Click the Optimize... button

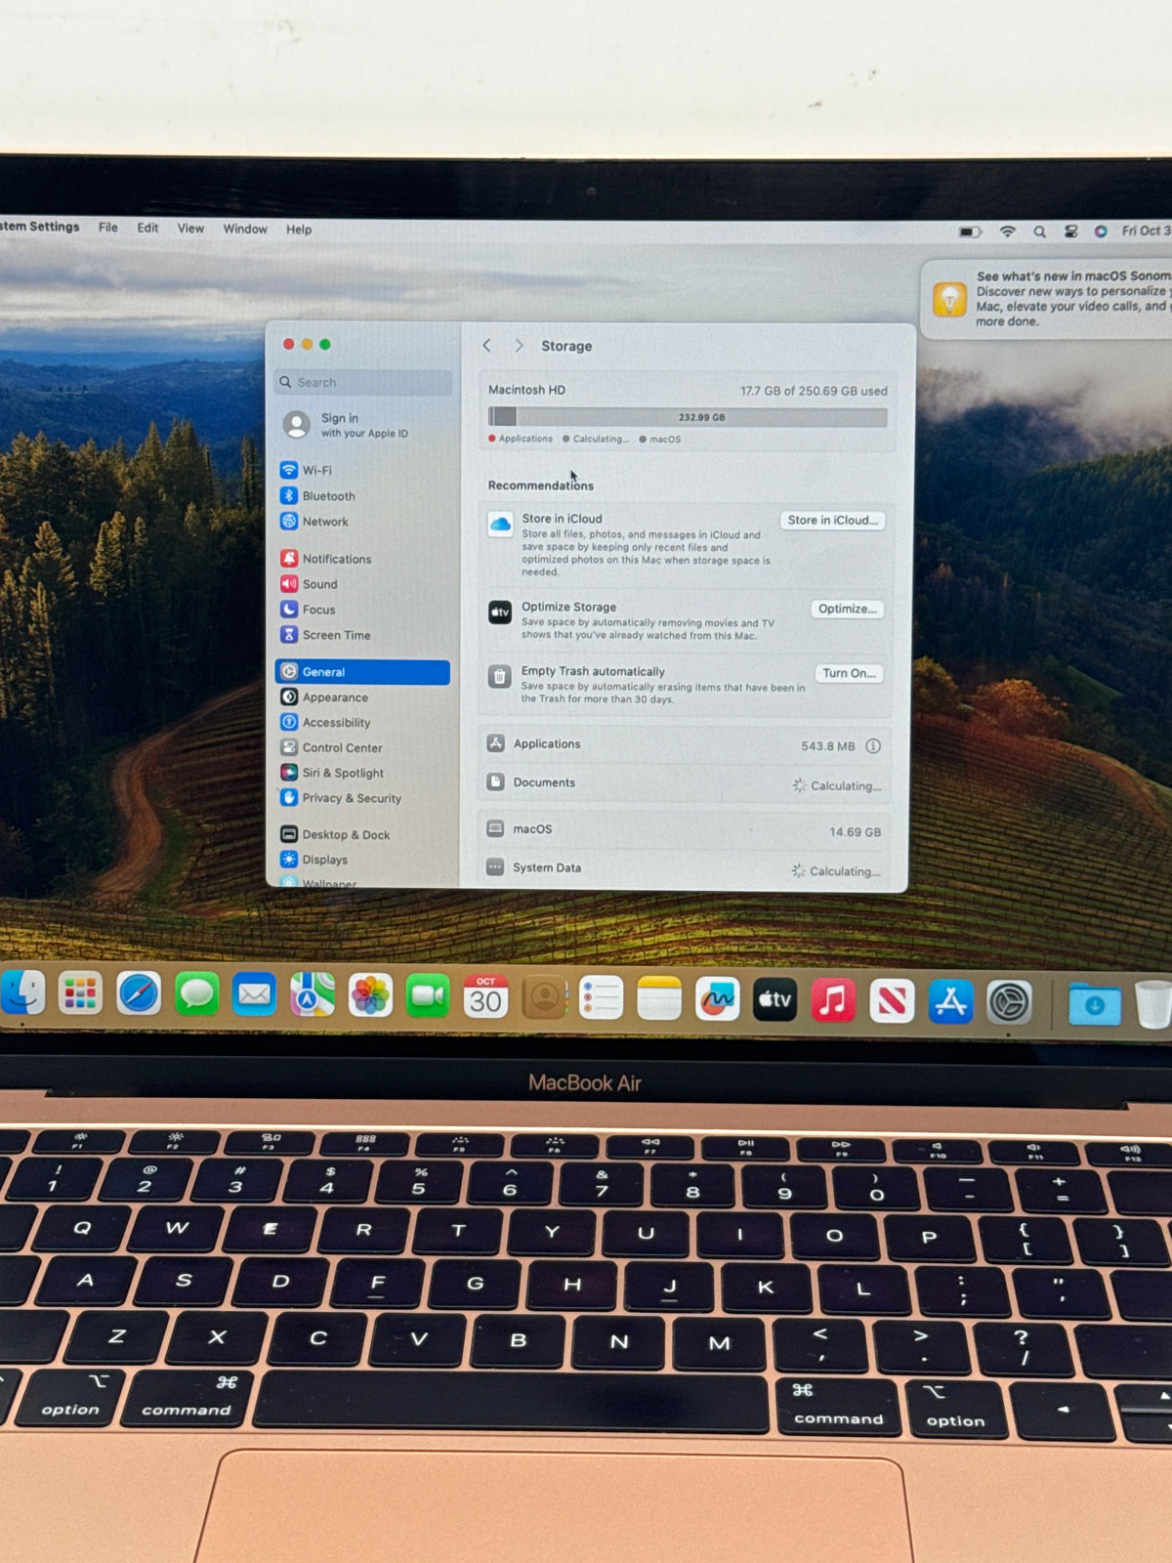point(848,609)
